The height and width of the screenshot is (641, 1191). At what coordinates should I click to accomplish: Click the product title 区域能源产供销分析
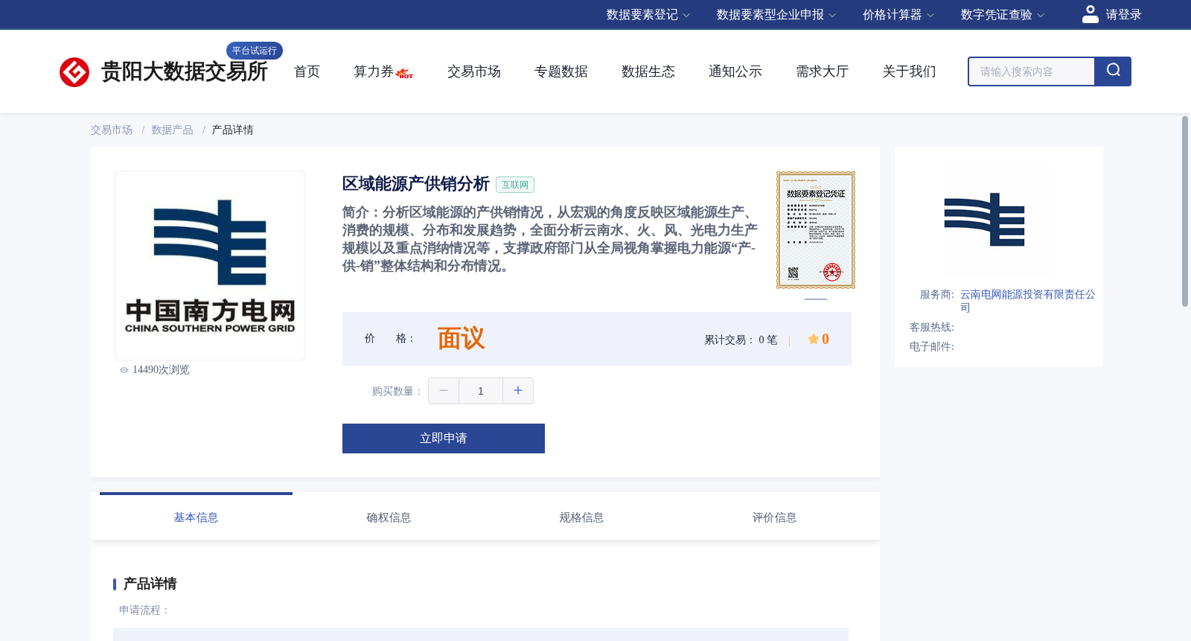click(415, 184)
